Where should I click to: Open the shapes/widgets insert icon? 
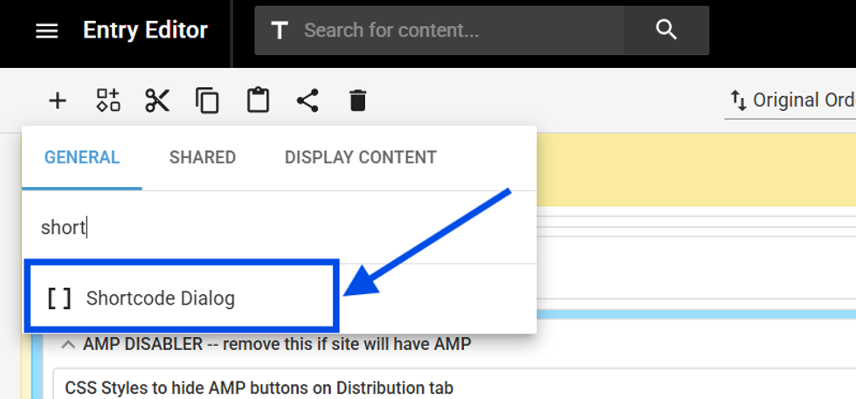107,100
